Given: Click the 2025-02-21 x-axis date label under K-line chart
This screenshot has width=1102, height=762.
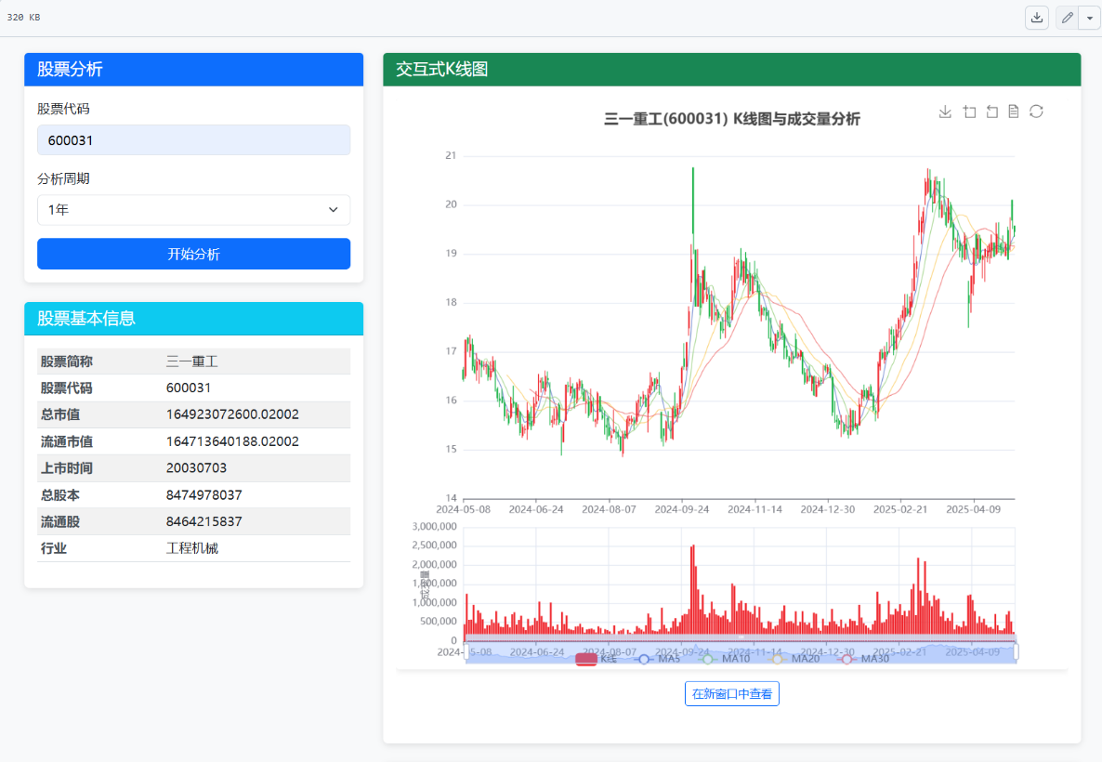Looking at the screenshot, I should pyautogui.click(x=900, y=509).
